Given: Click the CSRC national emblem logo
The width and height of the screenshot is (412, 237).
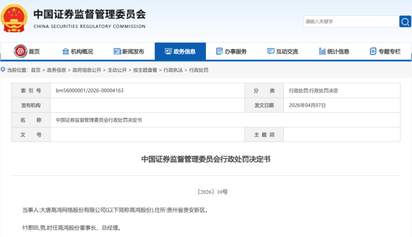Looking at the screenshot, I should pyautogui.click(x=14, y=18).
